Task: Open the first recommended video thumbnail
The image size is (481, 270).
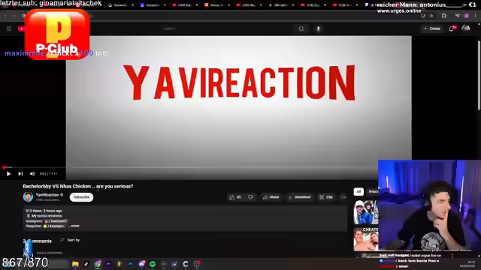Action: [x=366, y=212]
